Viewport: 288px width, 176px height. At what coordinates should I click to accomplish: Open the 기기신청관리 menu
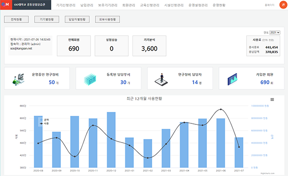66,5
